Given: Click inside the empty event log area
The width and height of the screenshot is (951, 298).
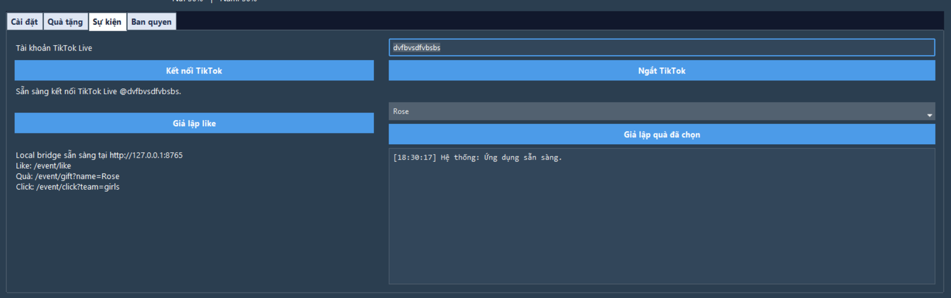Looking at the screenshot, I should pyautogui.click(x=662, y=226).
